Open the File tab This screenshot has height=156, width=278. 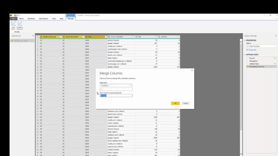coord(13,19)
